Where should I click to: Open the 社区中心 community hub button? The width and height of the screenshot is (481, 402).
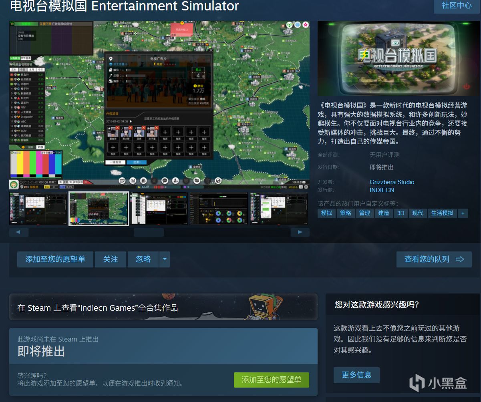[457, 6]
